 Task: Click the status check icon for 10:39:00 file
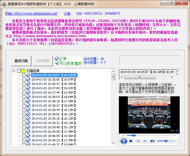click(28, 114)
